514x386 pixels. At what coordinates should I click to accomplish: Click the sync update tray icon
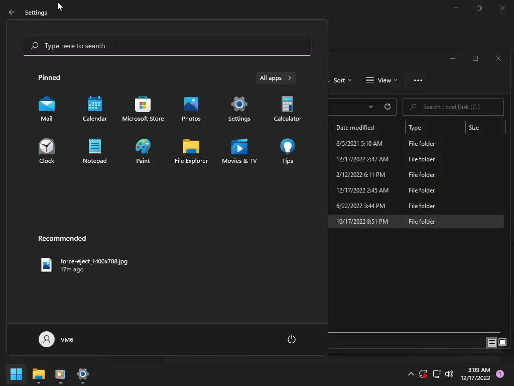point(423,374)
